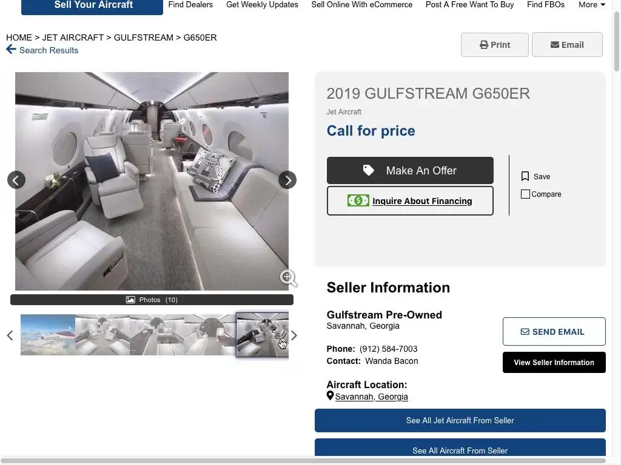Click the vertical page scrollbar
The image size is (621, 465).
tap(616, 42)
